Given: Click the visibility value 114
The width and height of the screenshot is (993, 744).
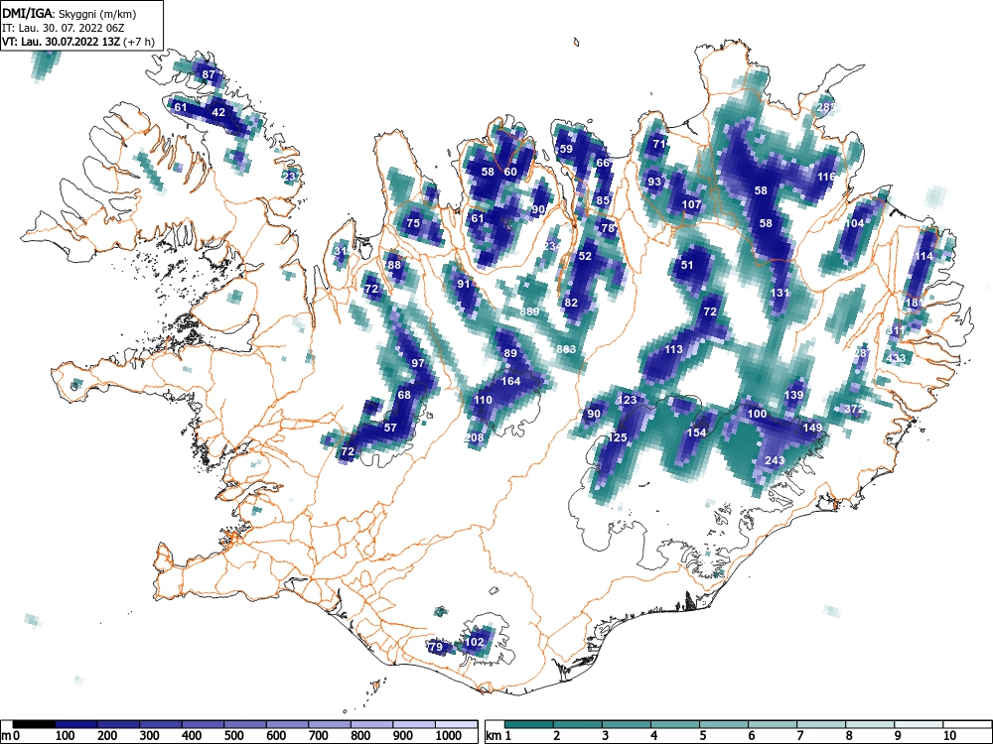Looking at the screenshot, I should [x=923, y=256].
